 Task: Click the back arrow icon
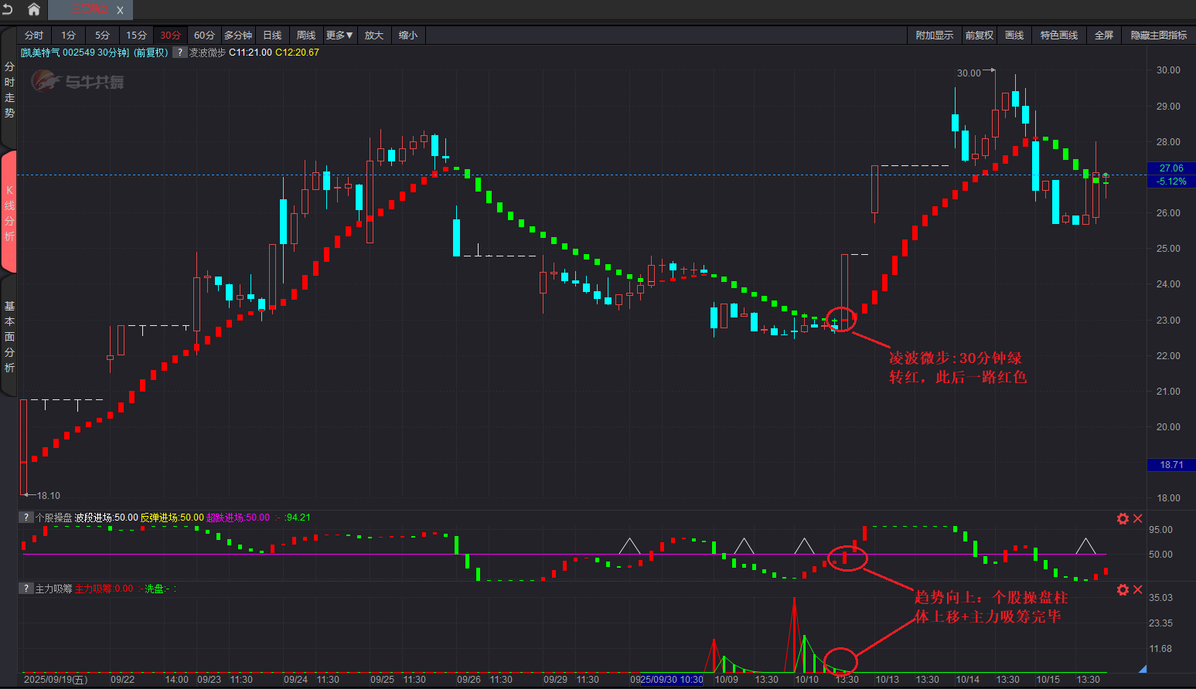click(x=9, y=9)
